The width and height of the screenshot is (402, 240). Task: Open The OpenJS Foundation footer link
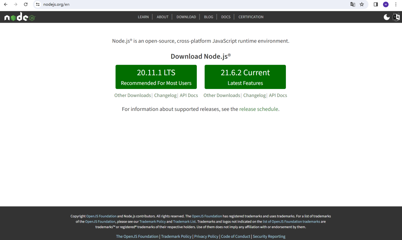pyautogui.click(x=137, y=236)
